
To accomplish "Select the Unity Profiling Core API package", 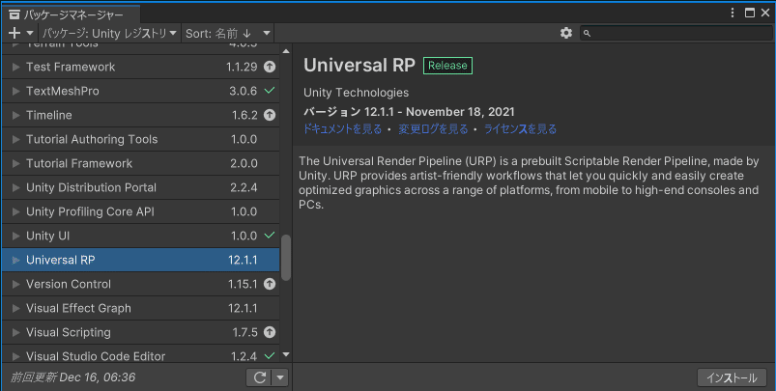I will coord(141,211).
